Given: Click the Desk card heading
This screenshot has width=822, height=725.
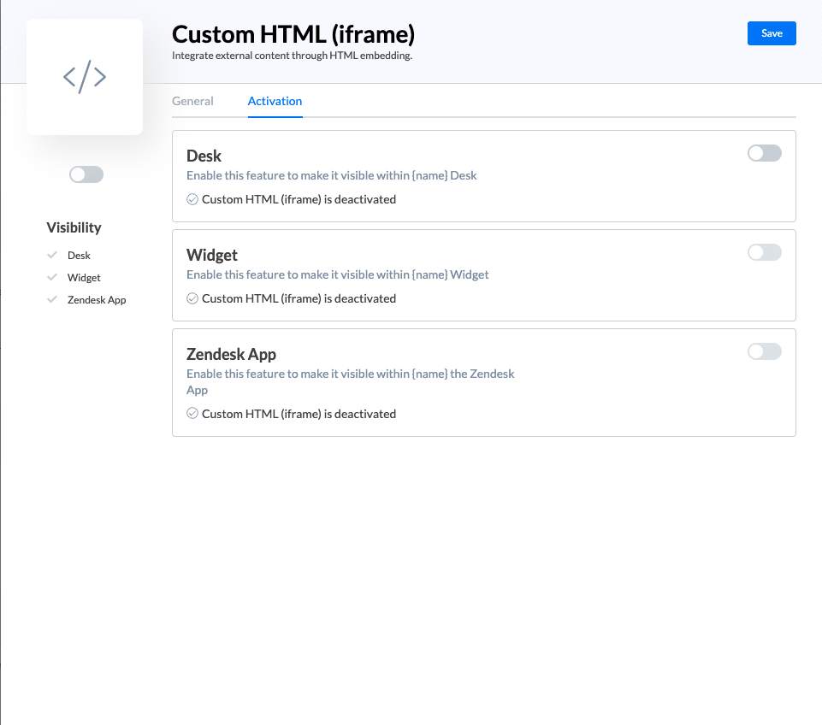Looking at the screenshot, I should click(x=204, y=156).
